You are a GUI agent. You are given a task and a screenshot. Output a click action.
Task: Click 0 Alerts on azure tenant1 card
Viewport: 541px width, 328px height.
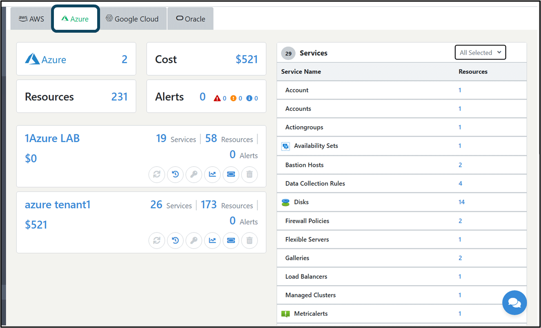coord(244,221)
